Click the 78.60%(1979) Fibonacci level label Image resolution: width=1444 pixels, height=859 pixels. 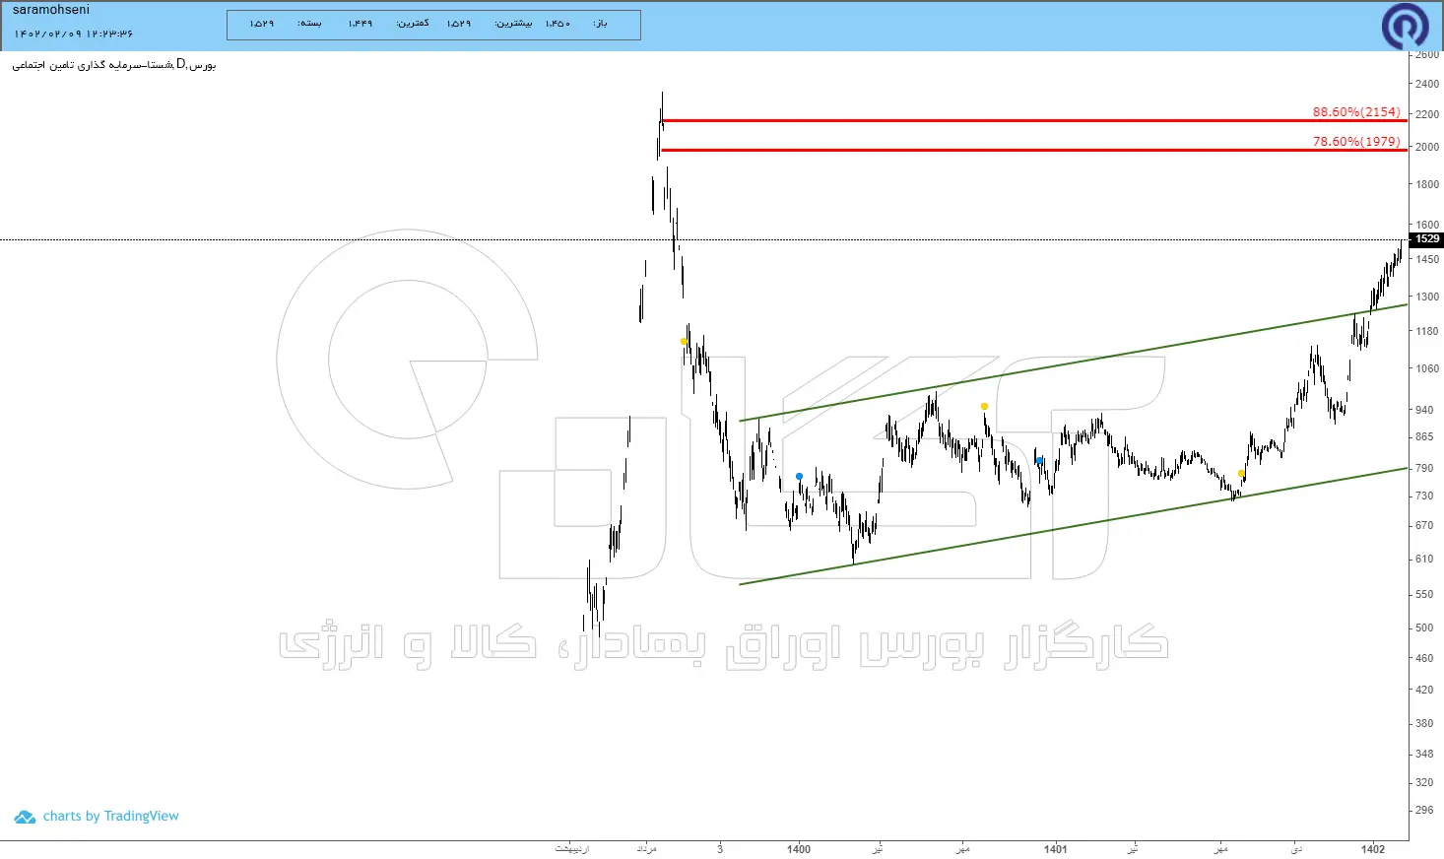[1356, 142]
